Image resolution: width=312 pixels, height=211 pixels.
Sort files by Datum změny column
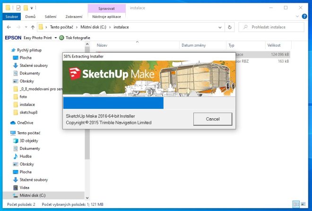coord(194,45)
